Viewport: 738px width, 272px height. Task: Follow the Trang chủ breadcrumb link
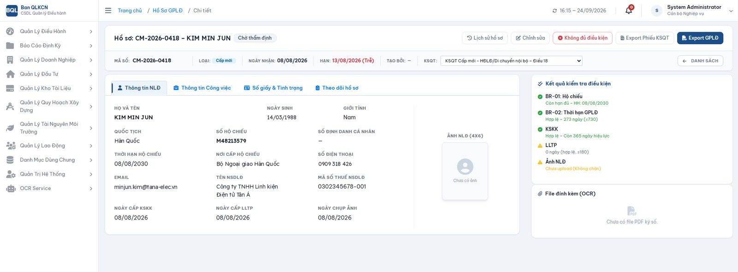[x=130, y=11]
